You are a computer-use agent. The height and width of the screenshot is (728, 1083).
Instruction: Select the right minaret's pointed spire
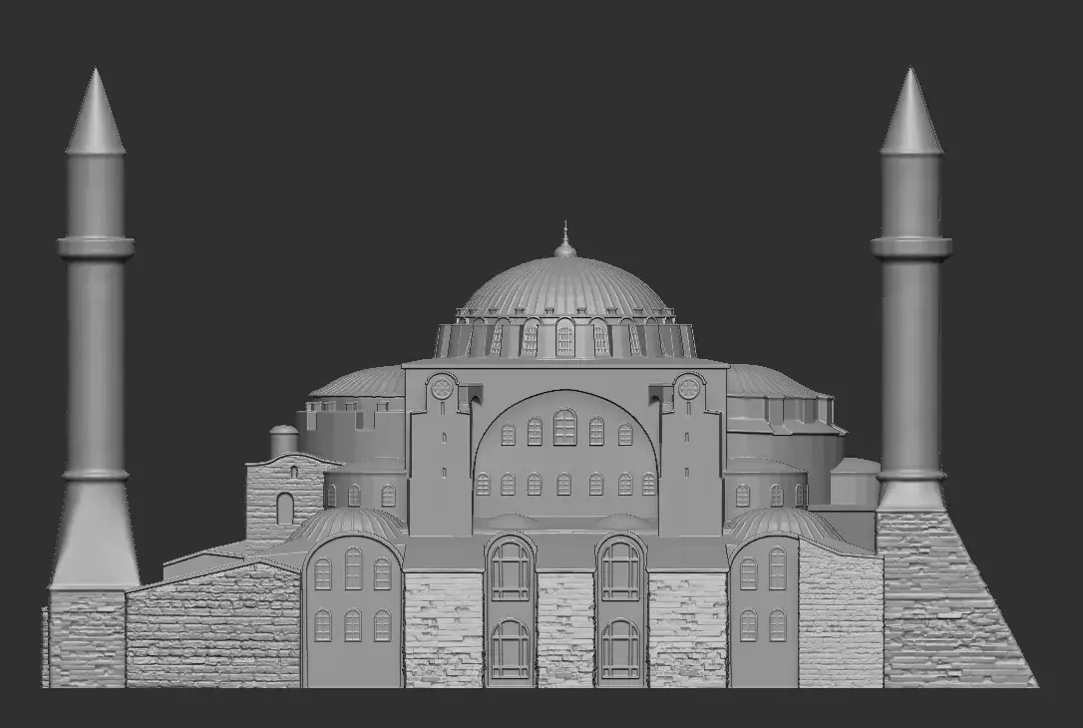911,111
